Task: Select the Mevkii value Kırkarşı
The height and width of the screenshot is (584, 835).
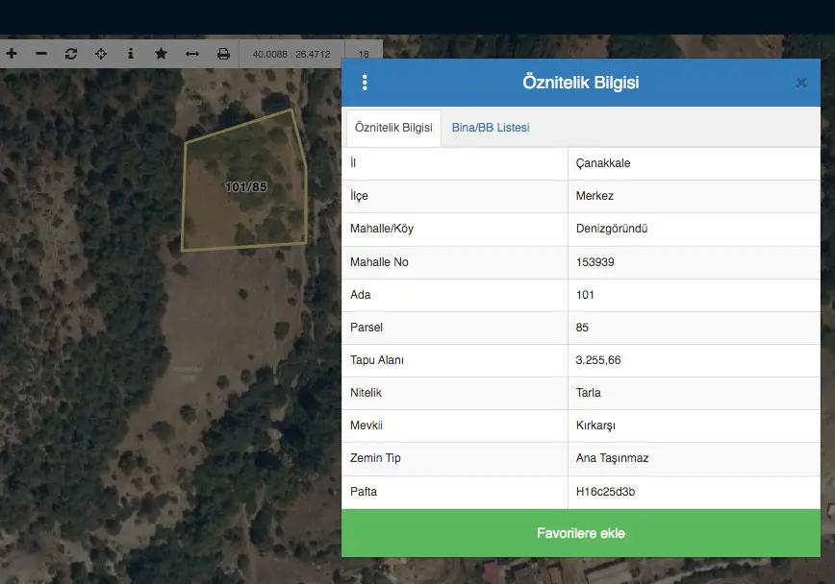Action: tap(595, 426)
